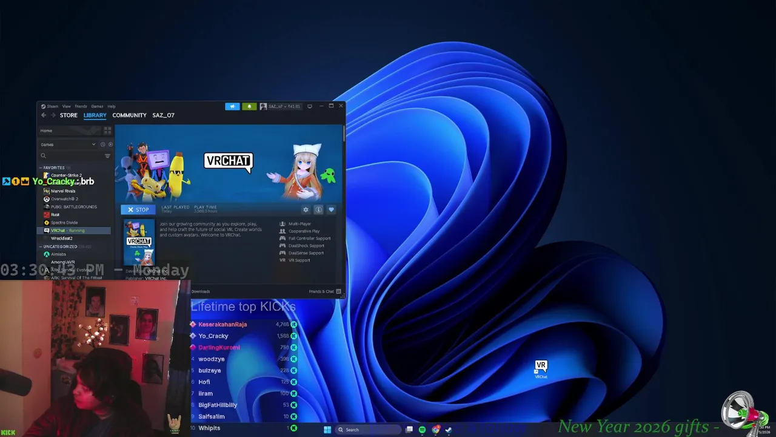Click the Steam game page scrollbar
Image resolution: width=776 pixels, height=437 pixels.
pyautogui.click(x=344, y=134)
